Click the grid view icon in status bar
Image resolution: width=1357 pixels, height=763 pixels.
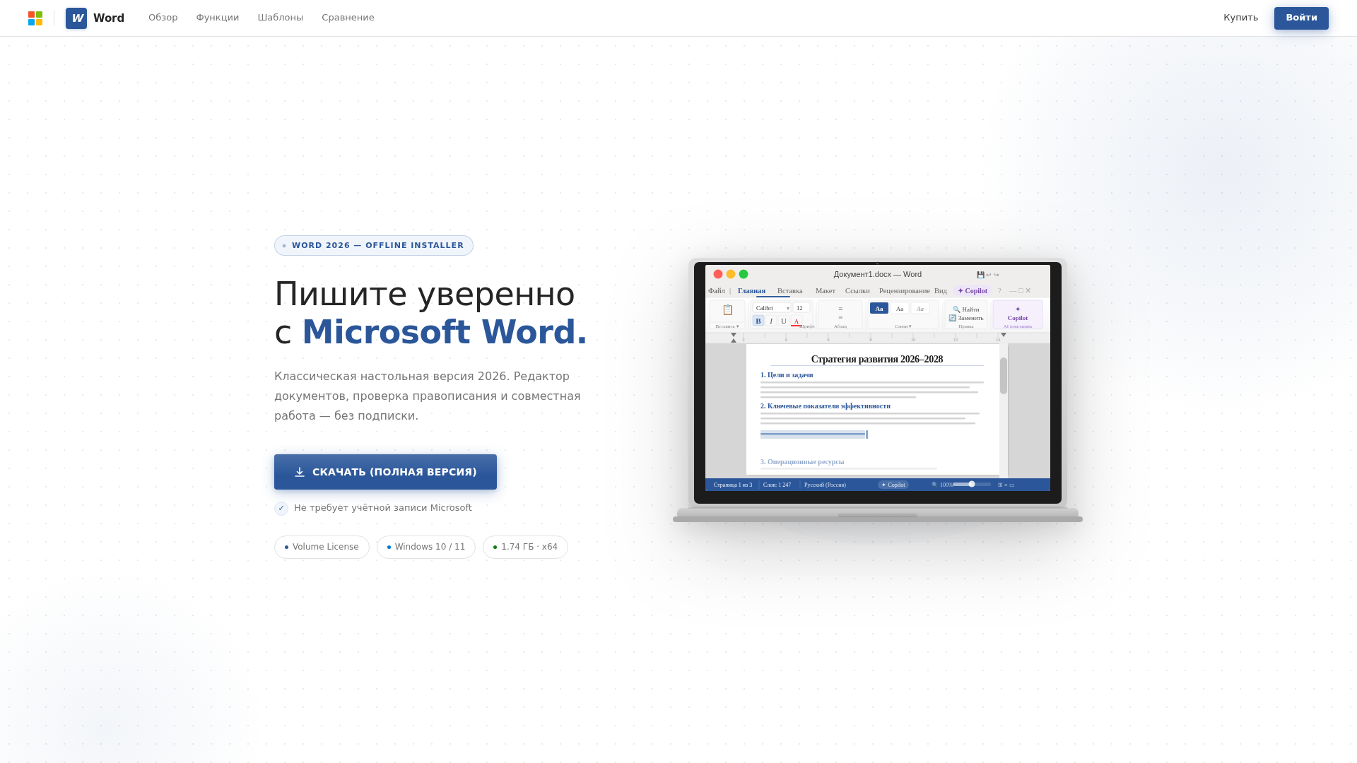point(1000,485)
